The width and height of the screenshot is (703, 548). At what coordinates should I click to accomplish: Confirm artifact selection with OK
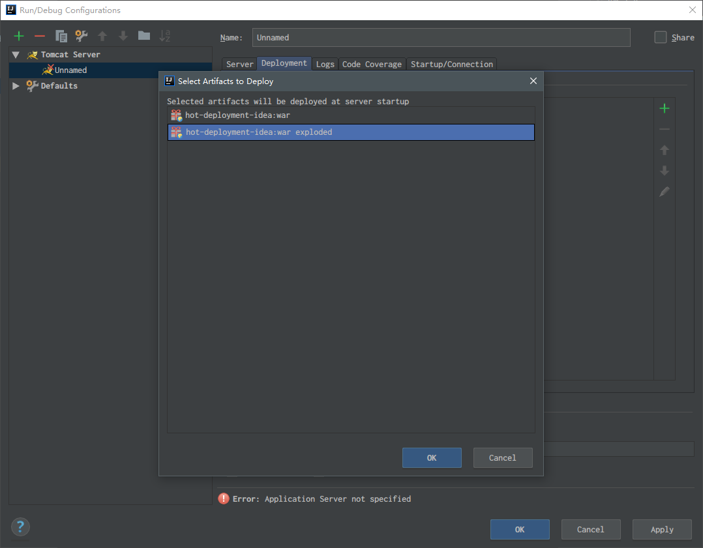[432, 457]
